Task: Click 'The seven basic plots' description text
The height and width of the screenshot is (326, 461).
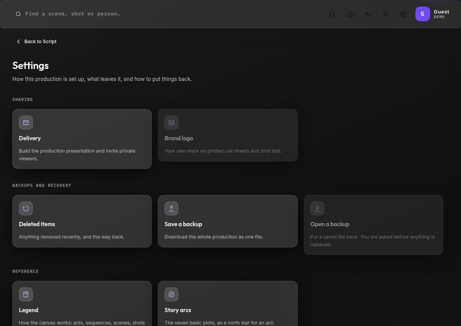Action: click(x=219, y=323)
